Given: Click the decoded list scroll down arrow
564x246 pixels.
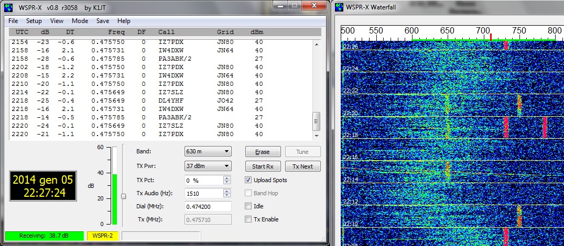Looking at the screenshot, I should coord(317,136).
